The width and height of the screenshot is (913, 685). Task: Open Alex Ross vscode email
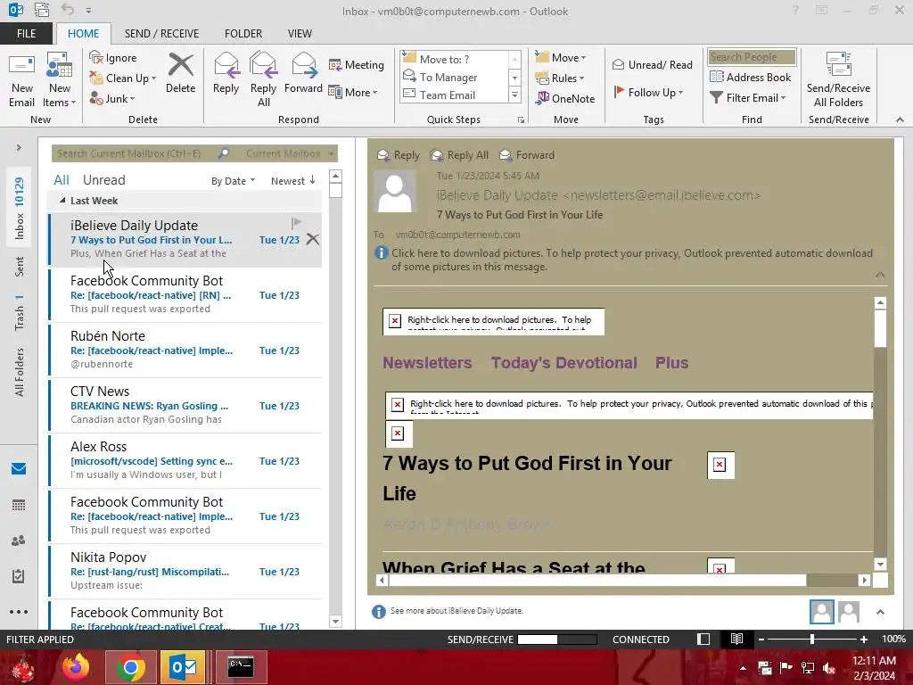coord(185,461)
